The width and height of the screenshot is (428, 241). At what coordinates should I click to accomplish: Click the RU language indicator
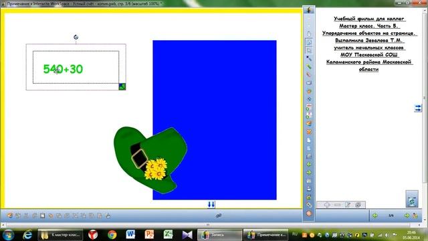click(x=295, y=234)
